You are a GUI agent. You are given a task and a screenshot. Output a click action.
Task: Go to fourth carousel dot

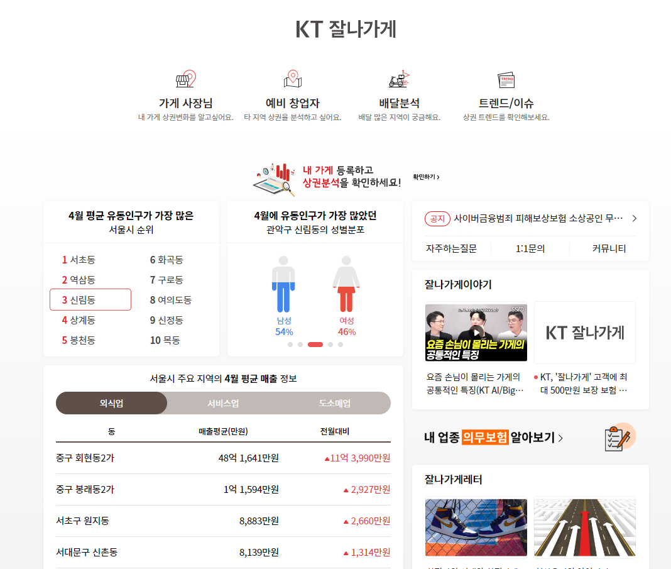pyautogui.click(x=330, y=345)
